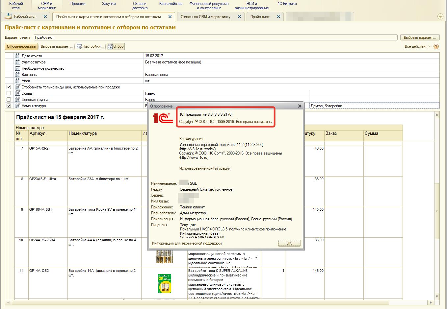The width and height of the screenshot is (447, 309).
Task: Click the report's vertical scrollbar up arrow
Action: 437,114
